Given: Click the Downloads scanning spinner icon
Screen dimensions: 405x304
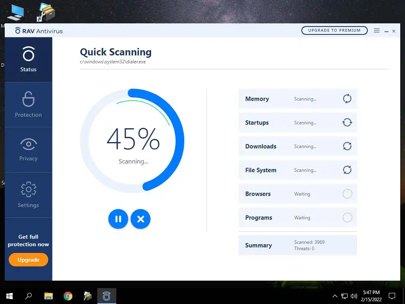Looking at the screenshot, I should pyautogui.click(x=347, y=146).
